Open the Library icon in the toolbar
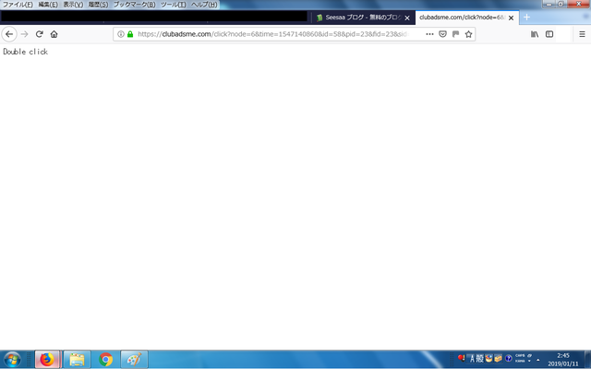 click(535, 34)
